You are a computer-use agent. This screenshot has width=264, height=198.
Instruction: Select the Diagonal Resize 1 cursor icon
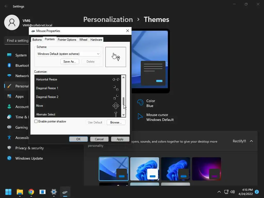pos(116,88)
